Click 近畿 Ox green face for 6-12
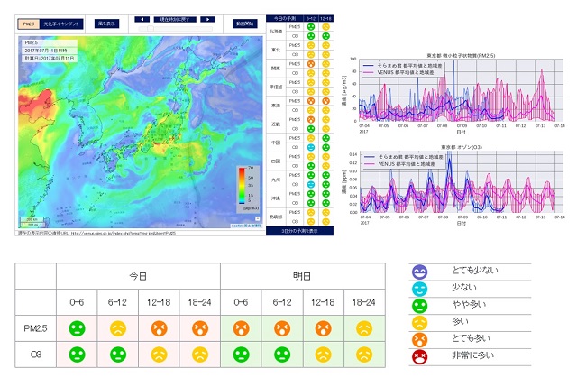Viewport: 586px width, 387px height. click(x=310, y=129)
